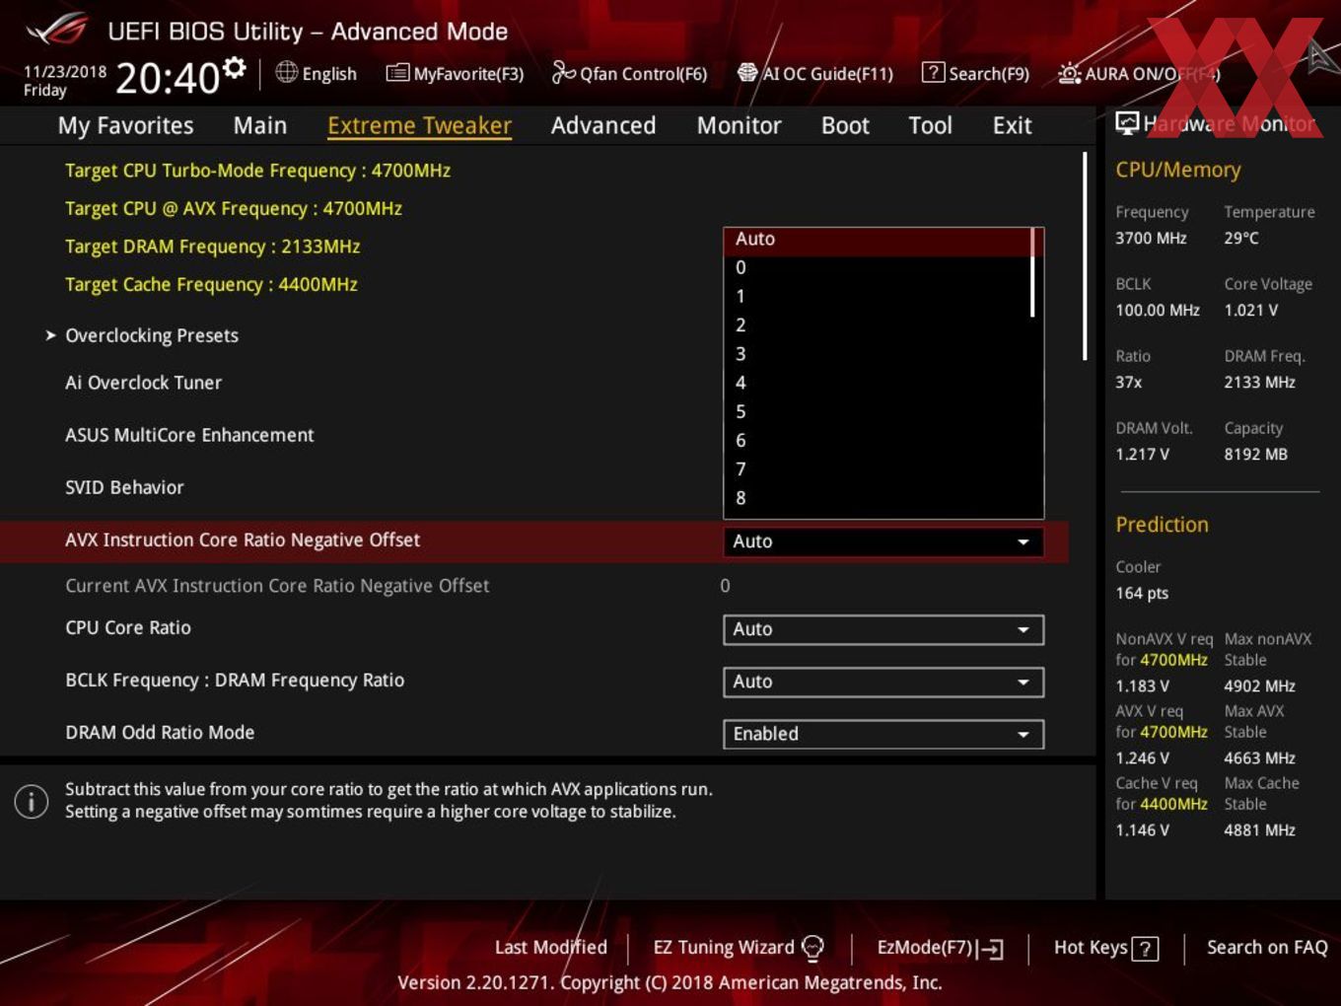Screen dimensions: 1341x1006
Task: Click the Prediction heading
Action: [x=1162, y=525]
